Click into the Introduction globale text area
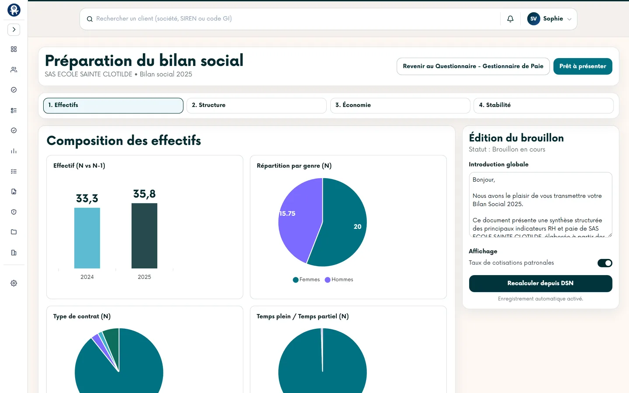 (x=540, y=205)
